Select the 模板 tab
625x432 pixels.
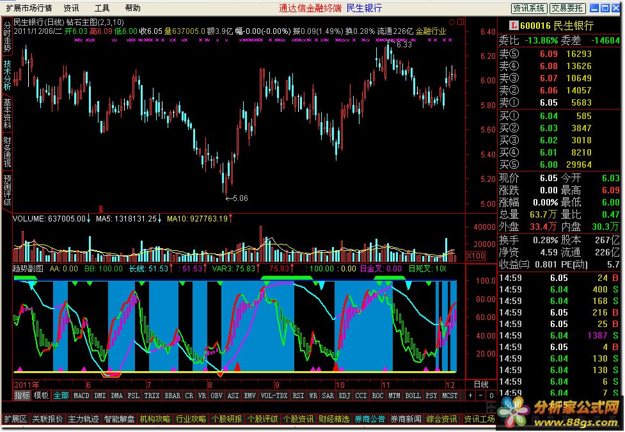41,396
